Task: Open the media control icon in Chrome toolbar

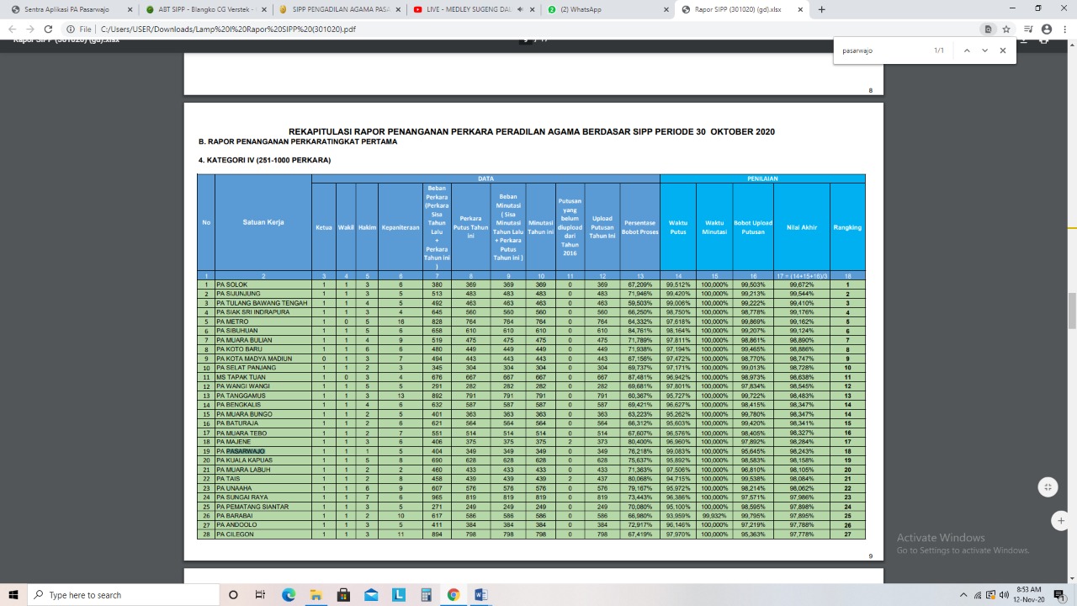Action: tap(1028, 29)
